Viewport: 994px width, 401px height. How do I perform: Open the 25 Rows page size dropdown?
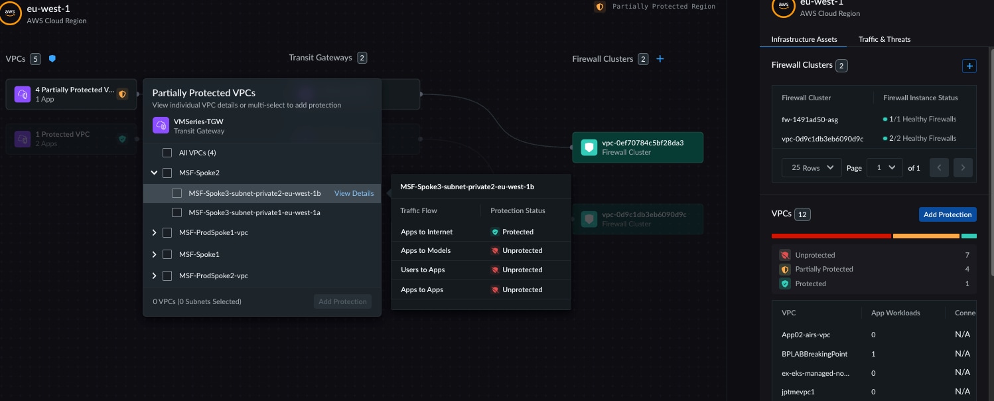coord(811,168)
